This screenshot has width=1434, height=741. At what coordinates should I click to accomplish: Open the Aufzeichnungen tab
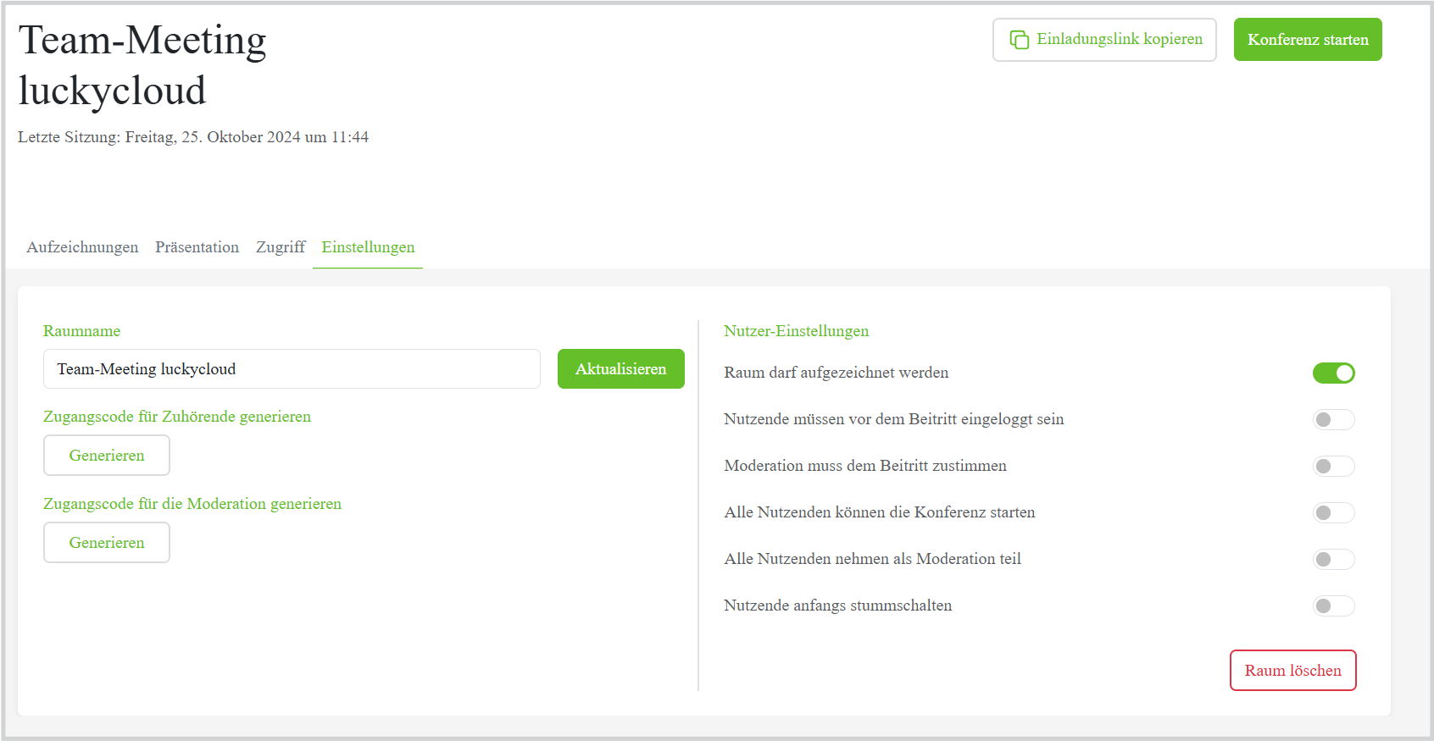tap(82, 247)
